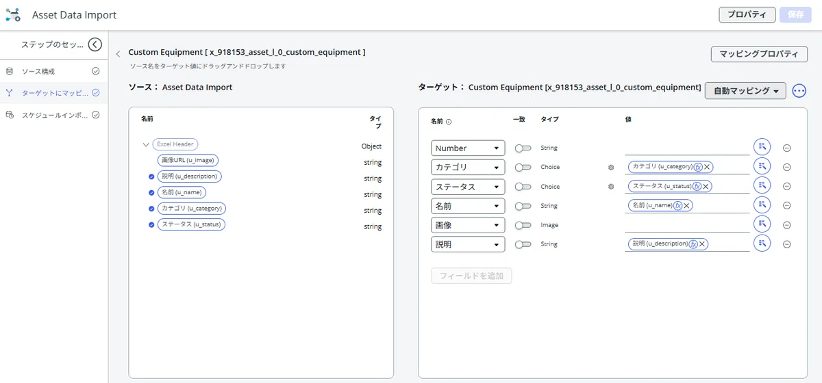Go to the スケジュールインポート step
Screen dimensions: 822x383
pyautogui.click(x=53, y=115)
